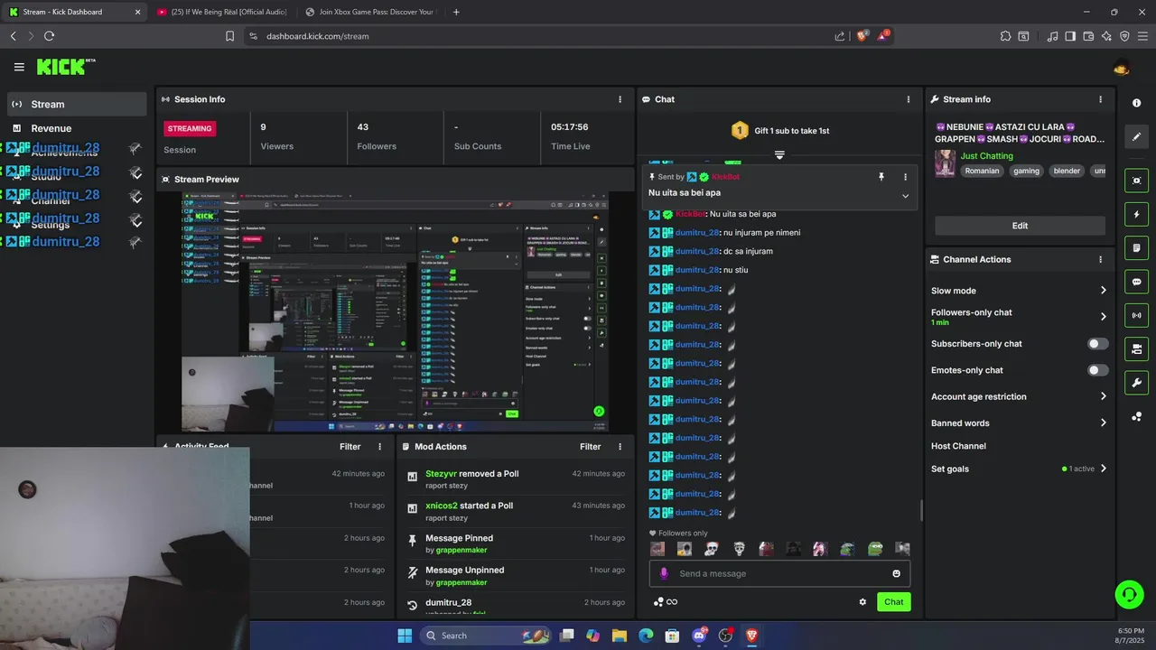Image resolution: width=1156 pixels, height=650 pixels.
Task: Click the chat panel scrollbar
Action: tap(921, 510)
